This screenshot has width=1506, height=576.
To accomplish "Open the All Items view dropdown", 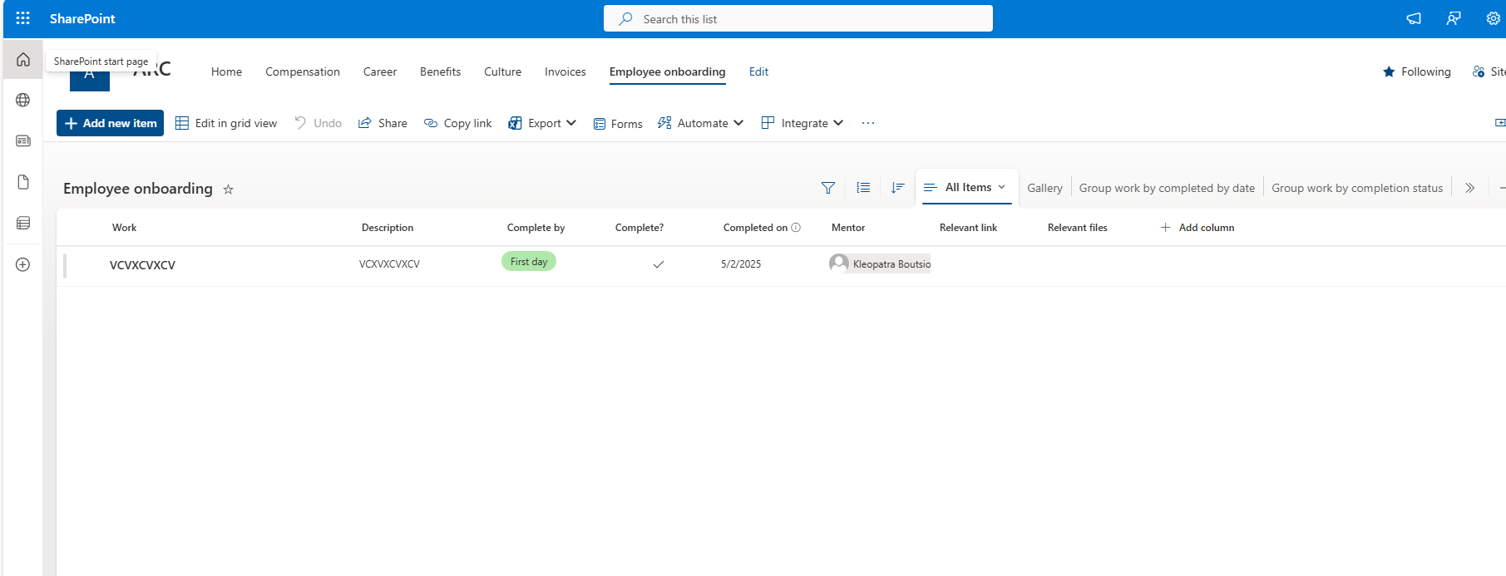I will (x=966, y=188).
